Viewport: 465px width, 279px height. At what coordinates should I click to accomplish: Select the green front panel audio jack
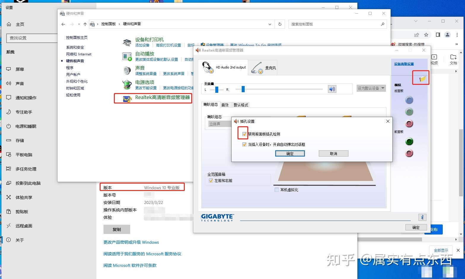click(409, 141)
